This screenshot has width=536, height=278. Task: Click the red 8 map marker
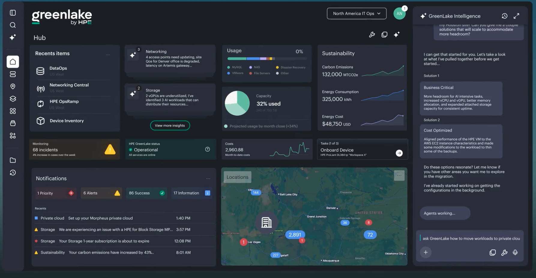point(369,223)
